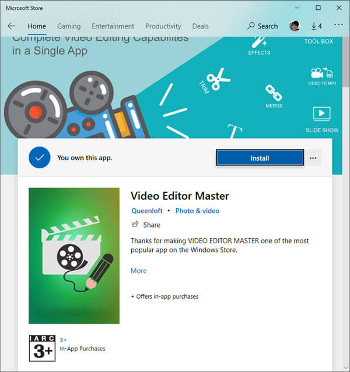Viewport: 350px width, 372px height.
Task: Click the 'TOOL BOX' banner label
Action: 318,41
